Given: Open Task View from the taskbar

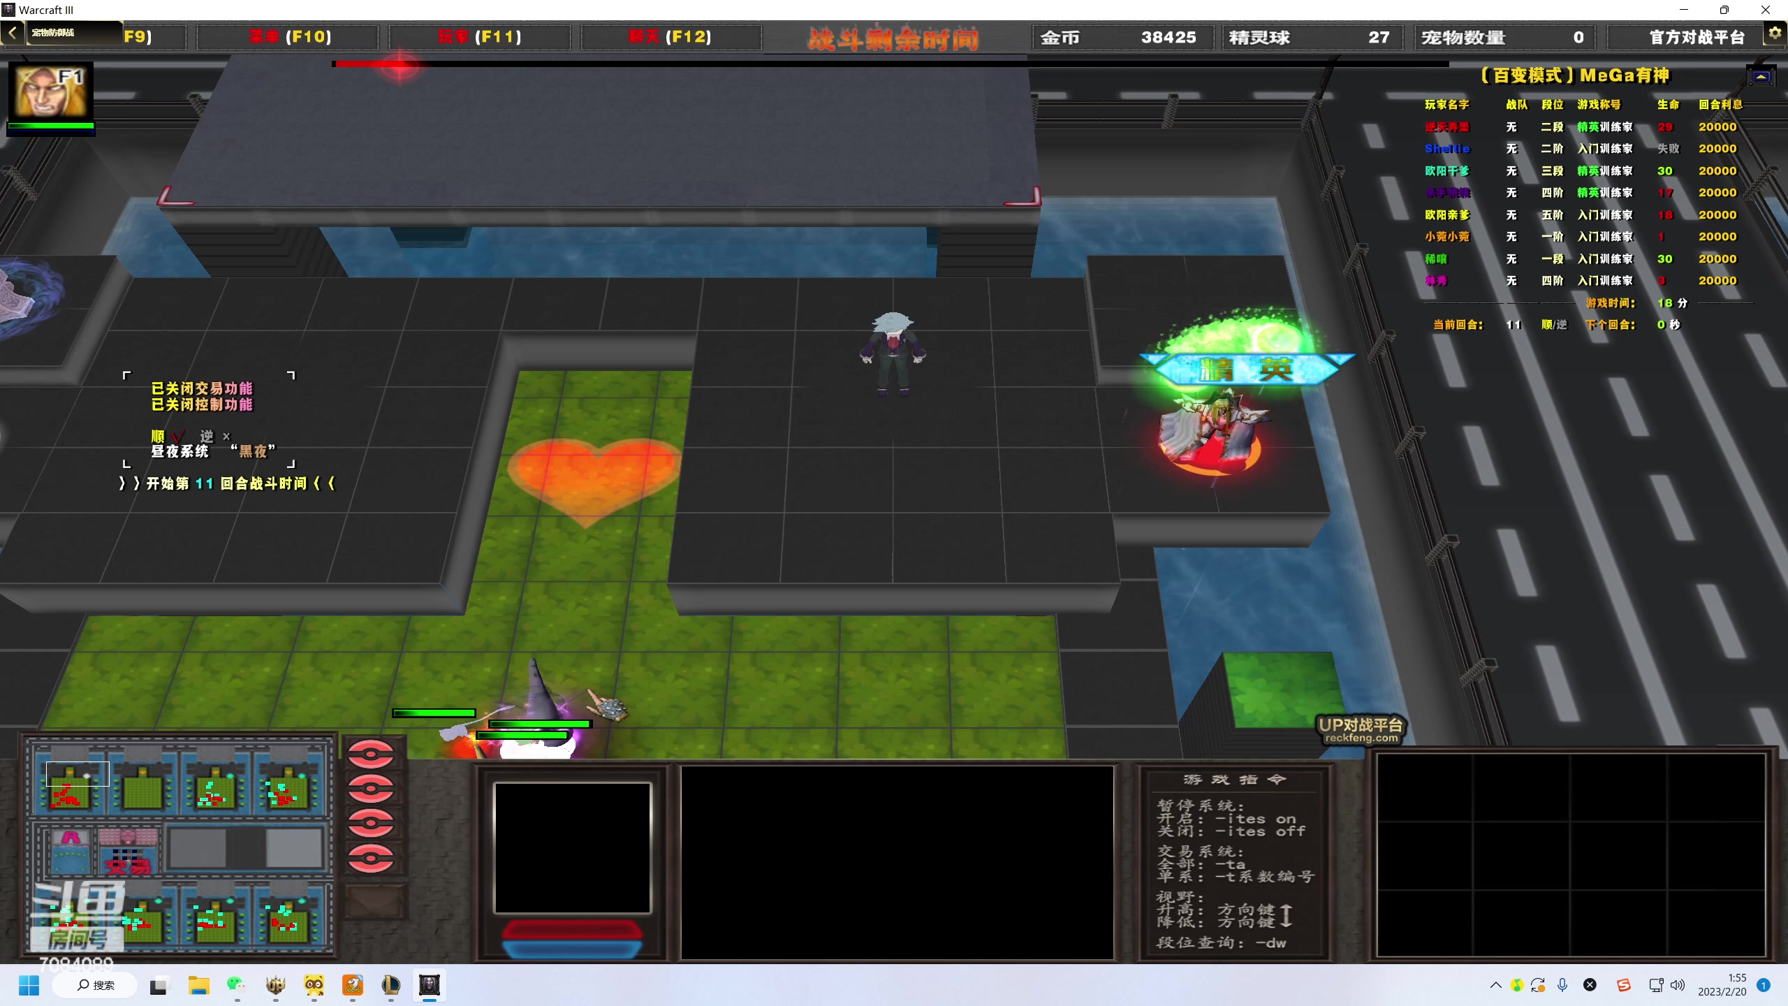Looking at the screenshot, I should tap(159, 985).
